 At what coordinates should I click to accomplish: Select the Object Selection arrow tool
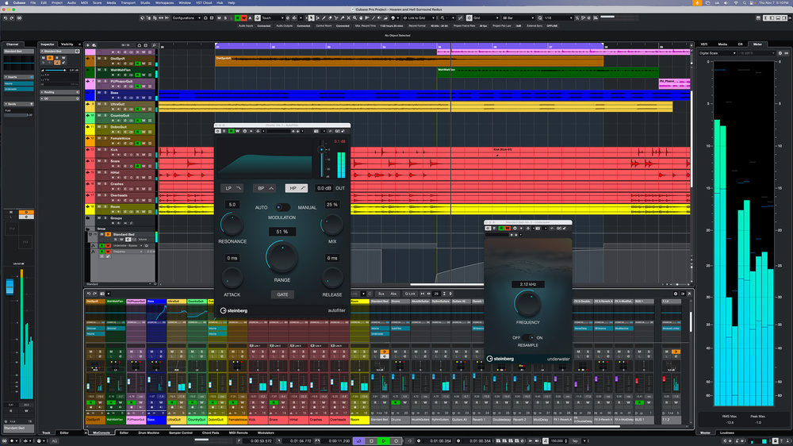311,17
